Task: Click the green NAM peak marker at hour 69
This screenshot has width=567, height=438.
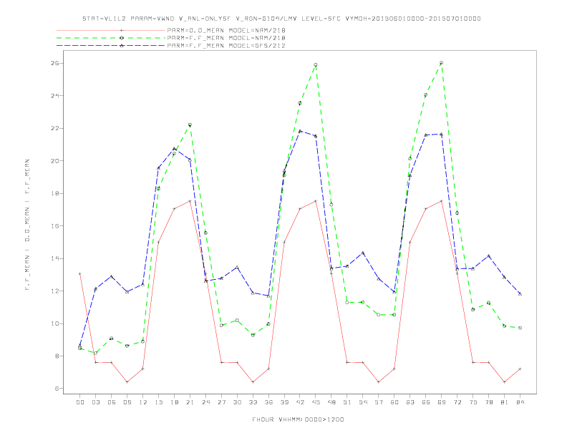Action: pos(441,63)
